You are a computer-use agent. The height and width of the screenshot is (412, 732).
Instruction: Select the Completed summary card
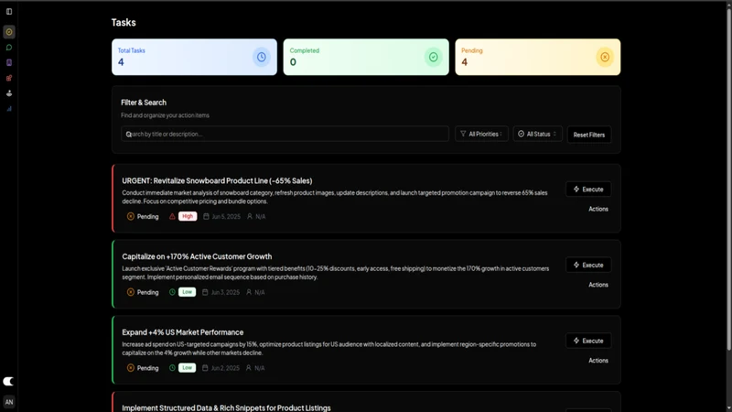tap(366, 57)
